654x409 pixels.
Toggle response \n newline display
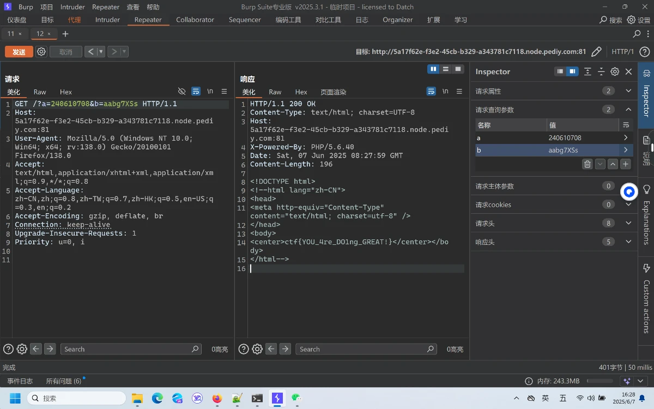(x=445, y=91)
